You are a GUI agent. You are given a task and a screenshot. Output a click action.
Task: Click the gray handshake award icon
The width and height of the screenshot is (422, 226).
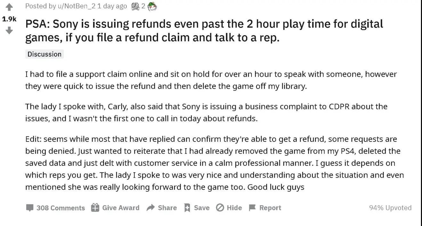click(x=135, y=6)
